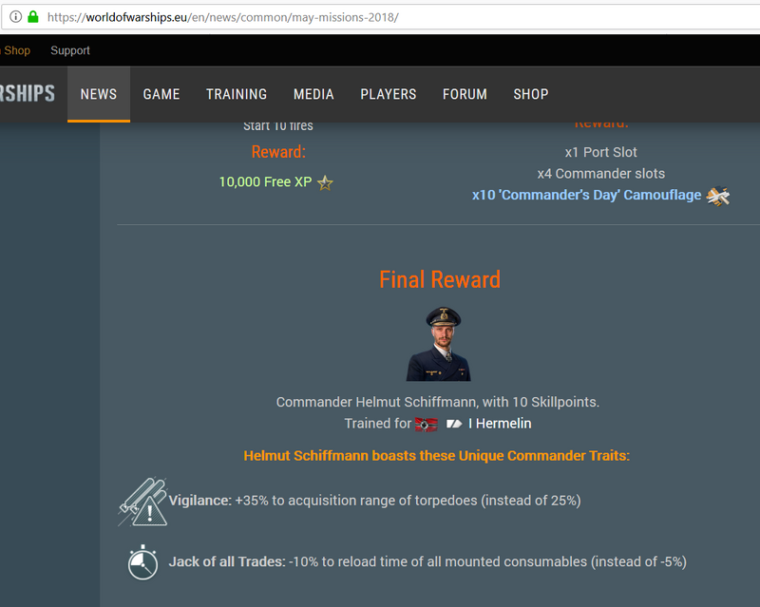Open the MEDIA menu
This screenshot has height=607, width=760.
(x=313, y=94)
